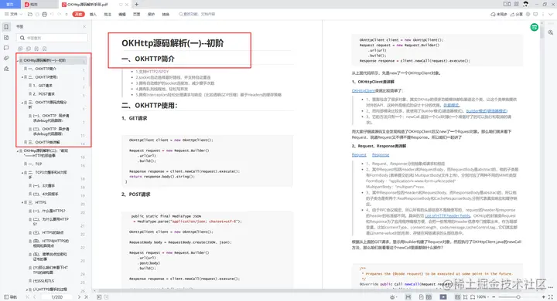Click the 分享 share button

point(517,14)
